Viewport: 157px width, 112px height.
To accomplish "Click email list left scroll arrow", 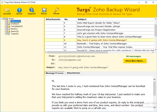I will 46,52.
